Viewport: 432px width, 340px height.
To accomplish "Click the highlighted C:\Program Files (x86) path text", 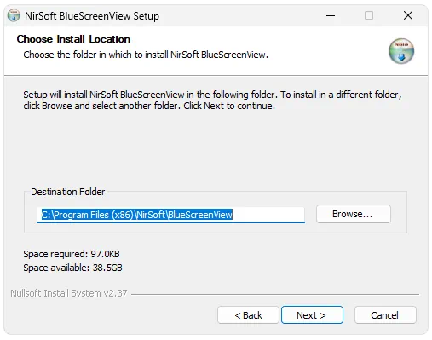I will pyautogui.click(x=137, y=215).
